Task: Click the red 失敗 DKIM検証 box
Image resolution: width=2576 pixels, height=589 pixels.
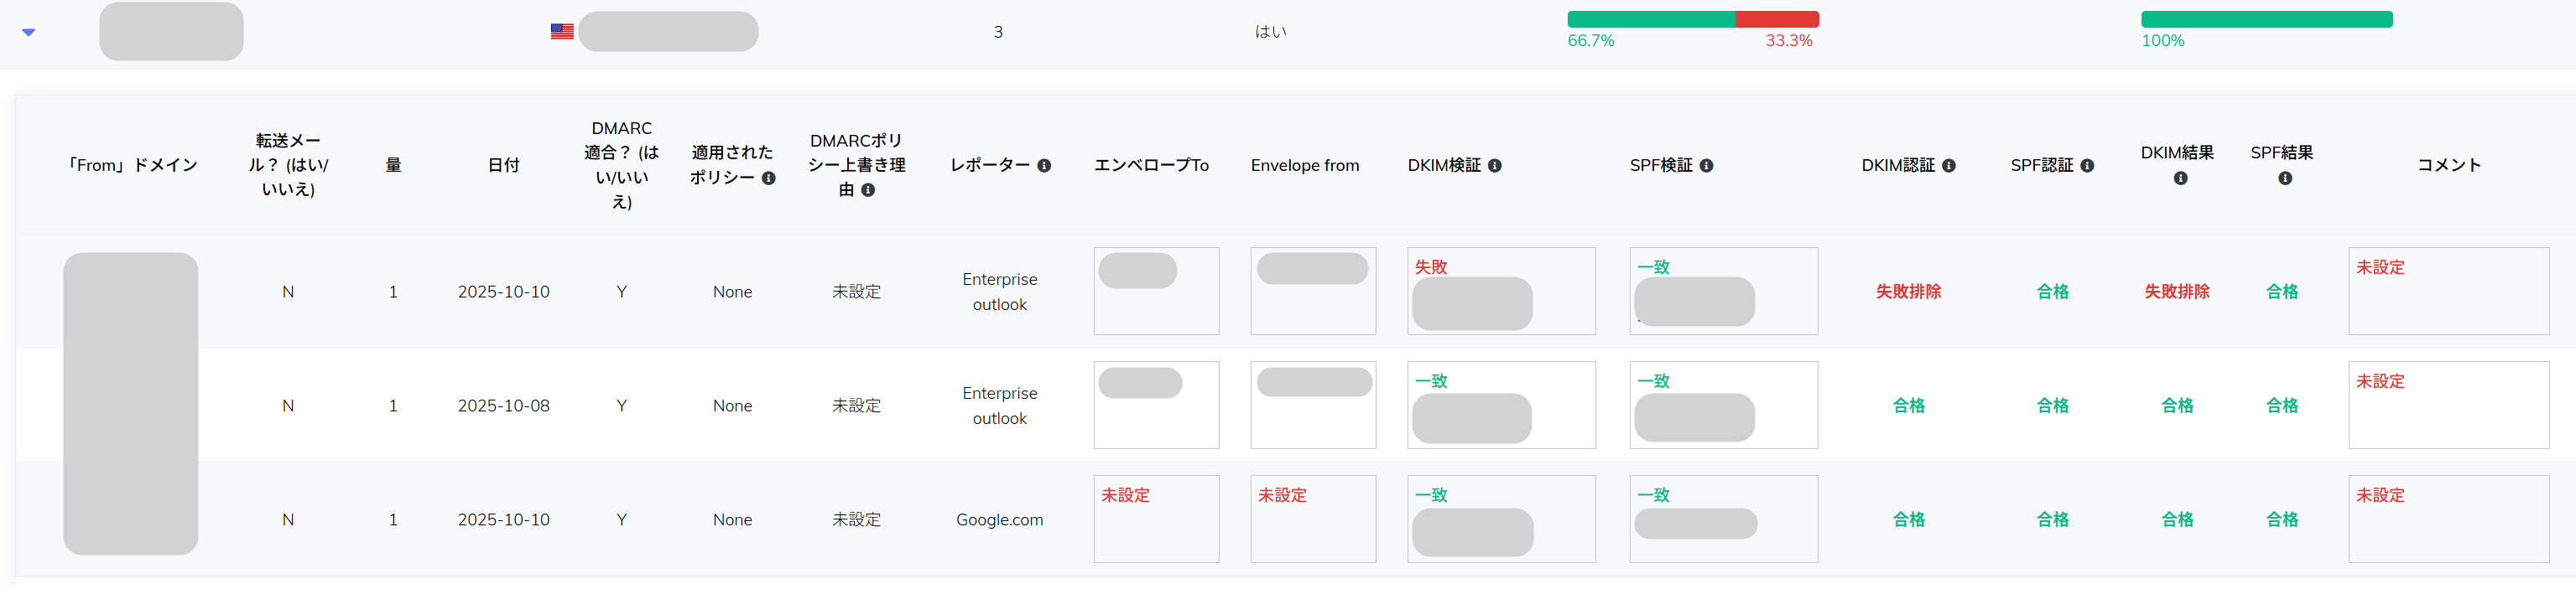Action: 1500,291
